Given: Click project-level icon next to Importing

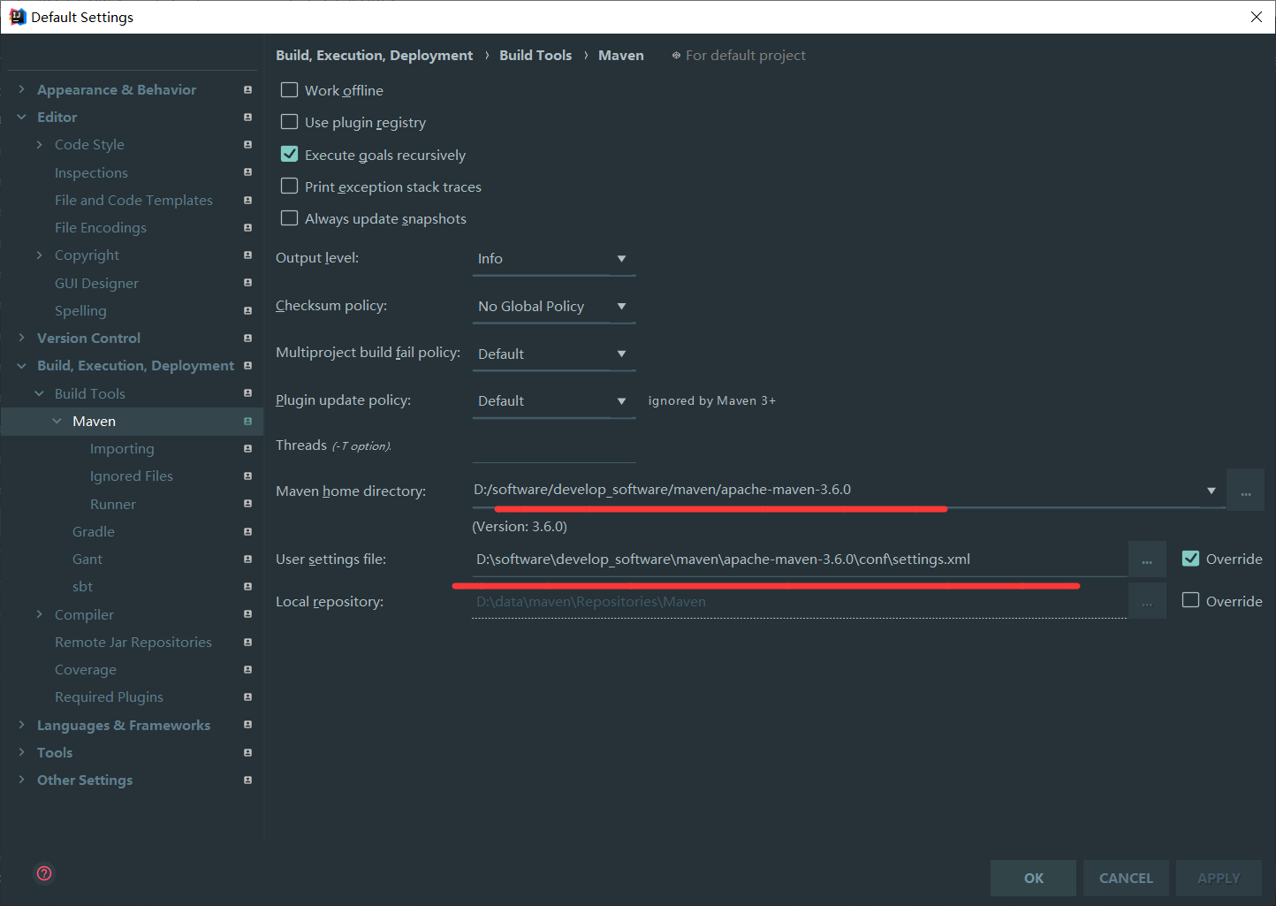Looking at the screenshot, I should (x=247, y=449).
